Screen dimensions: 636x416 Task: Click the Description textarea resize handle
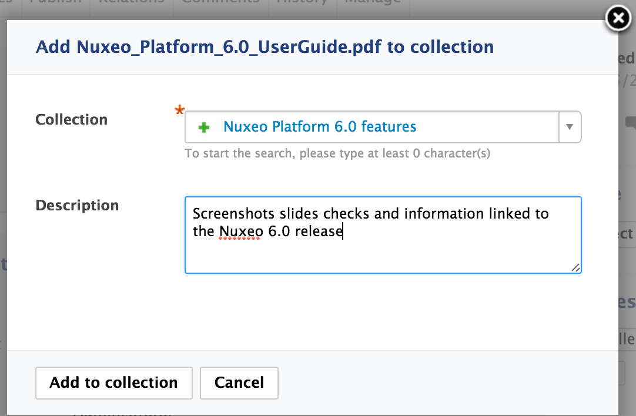click(575, 267)
